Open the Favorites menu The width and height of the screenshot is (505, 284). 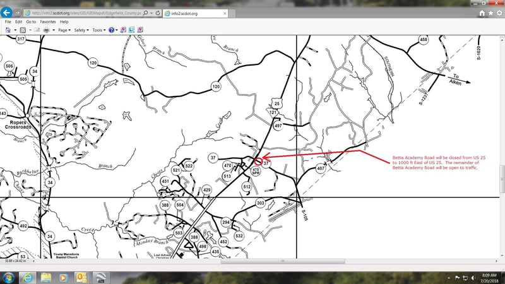tap(48, 21)
